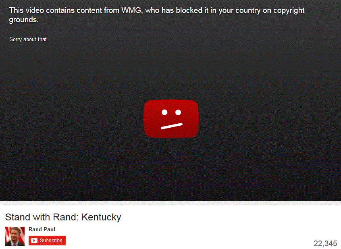Click the Sorry about that text
Image resolution: width=341 pixels, height=249 pixels.
click(x=29, y=39)
